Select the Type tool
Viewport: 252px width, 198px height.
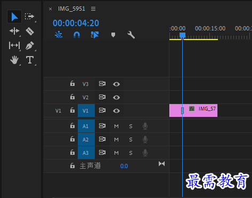click(30, 60)
